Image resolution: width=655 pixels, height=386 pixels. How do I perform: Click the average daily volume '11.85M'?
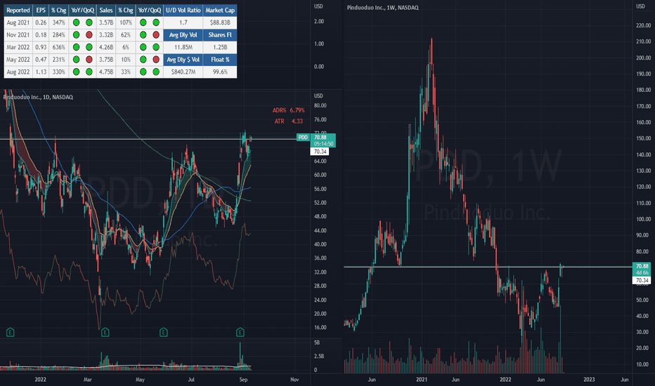(x=183, y=47)
